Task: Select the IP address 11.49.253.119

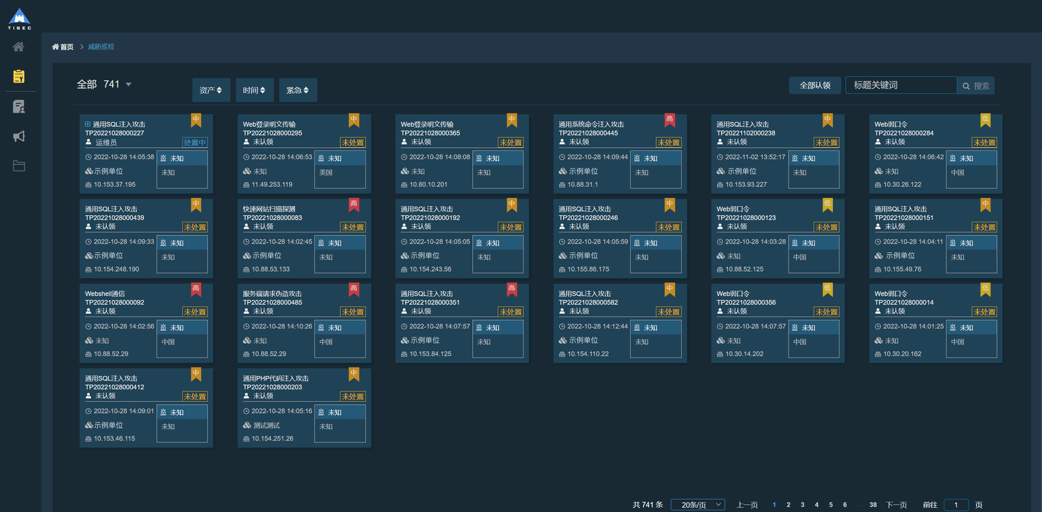Action: (272, 185)
